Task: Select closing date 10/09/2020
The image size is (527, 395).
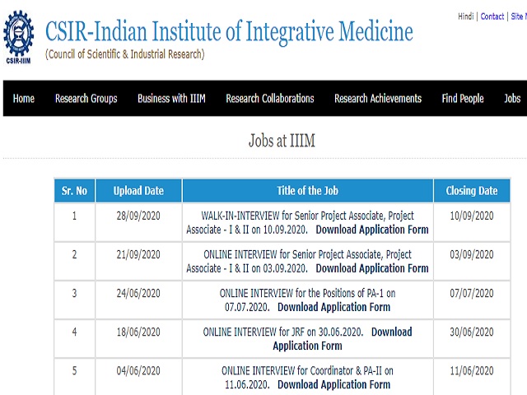Action: [472, 216]
